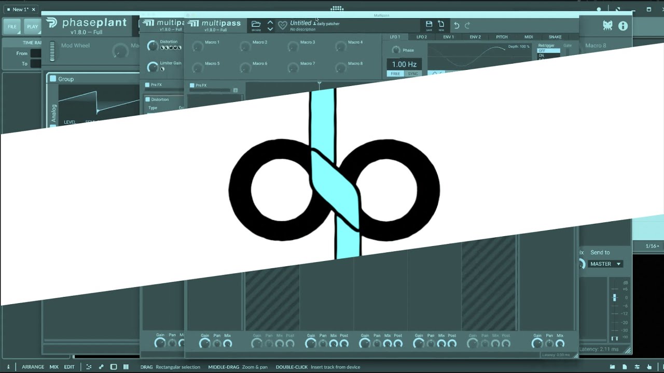Click the heart favorite icon beside Untitled preset
The image size is (664, 373).
pyautogui.click(x=282, y=25)
